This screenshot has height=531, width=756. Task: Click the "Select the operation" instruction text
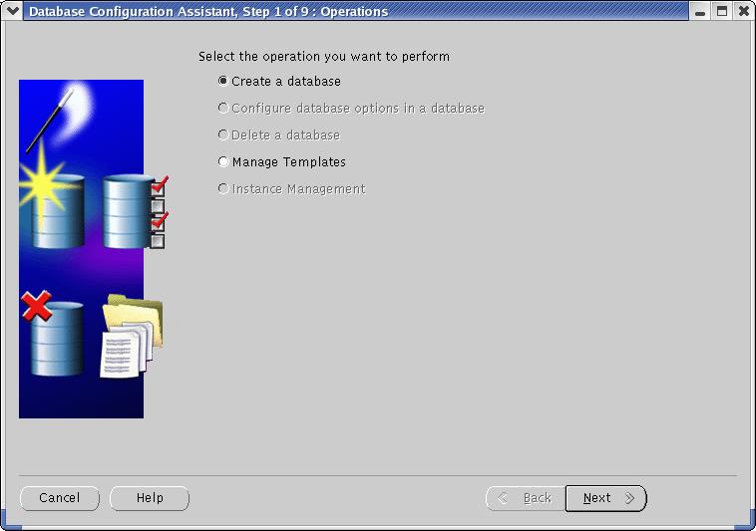click(x=324, y=57)
